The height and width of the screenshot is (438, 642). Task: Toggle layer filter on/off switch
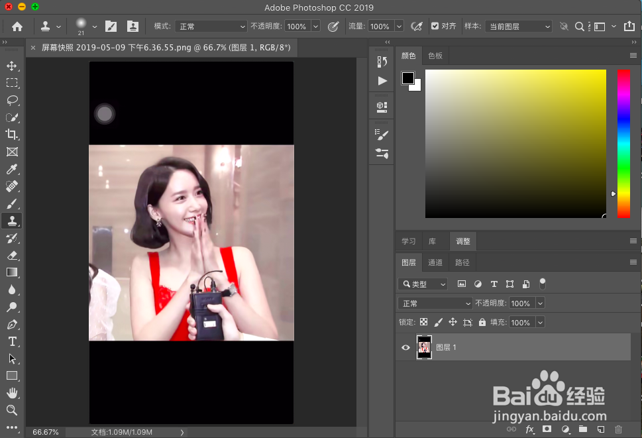coord(543,284)
